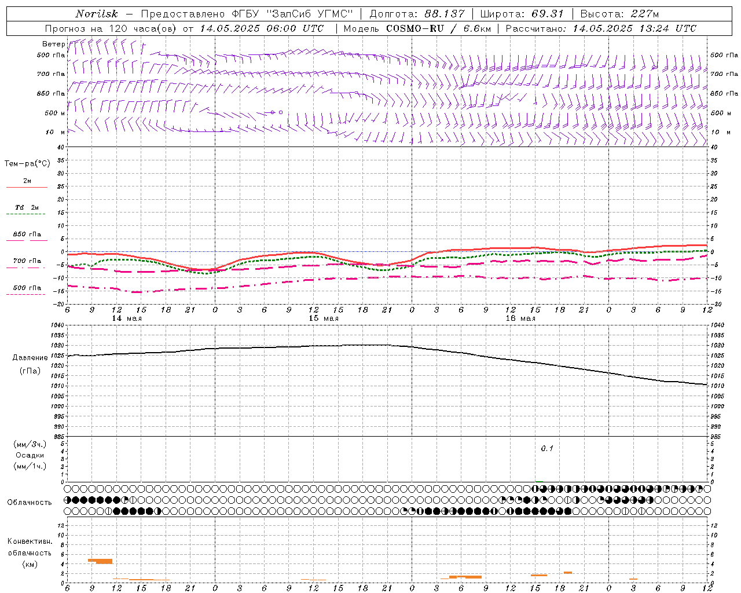Click the (км) unit label

[30, 564]
